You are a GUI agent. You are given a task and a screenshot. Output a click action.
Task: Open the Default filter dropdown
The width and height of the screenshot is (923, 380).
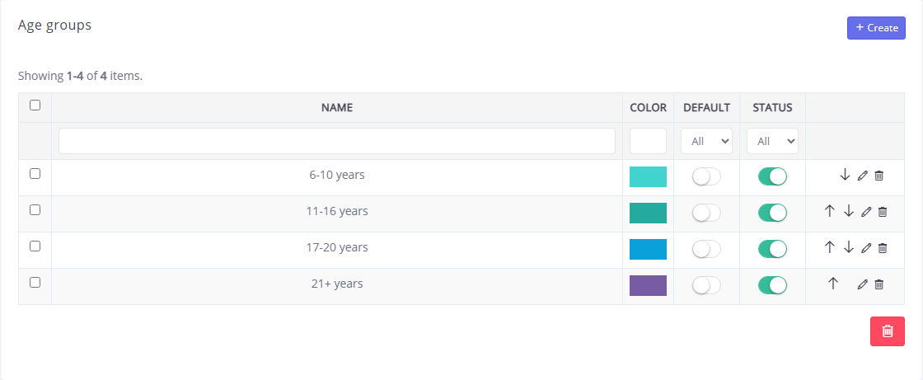click(x=706, y=142)
